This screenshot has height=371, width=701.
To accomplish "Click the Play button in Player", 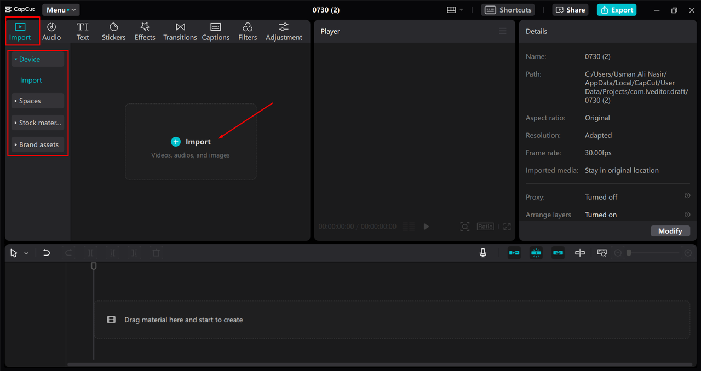I will click(426, 227).
